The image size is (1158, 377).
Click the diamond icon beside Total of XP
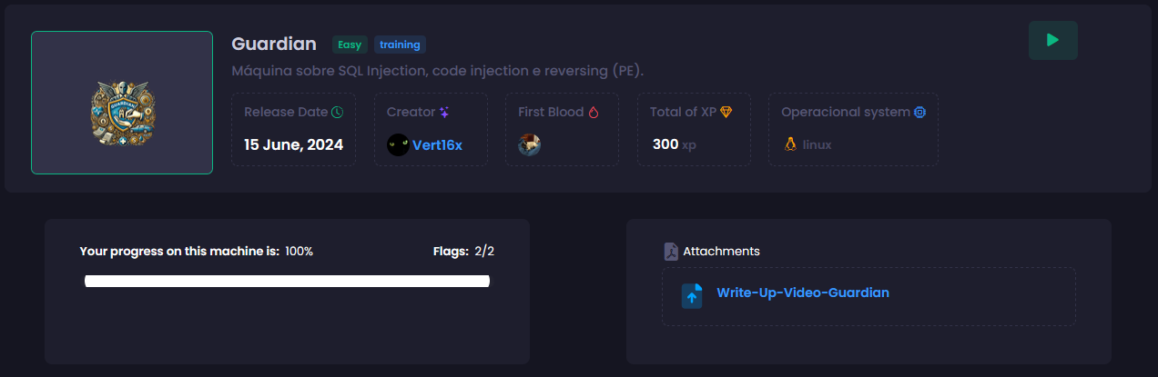pos(726,113)
